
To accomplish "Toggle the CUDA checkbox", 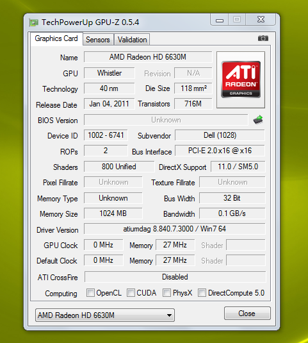I will (x=131, y=293).
